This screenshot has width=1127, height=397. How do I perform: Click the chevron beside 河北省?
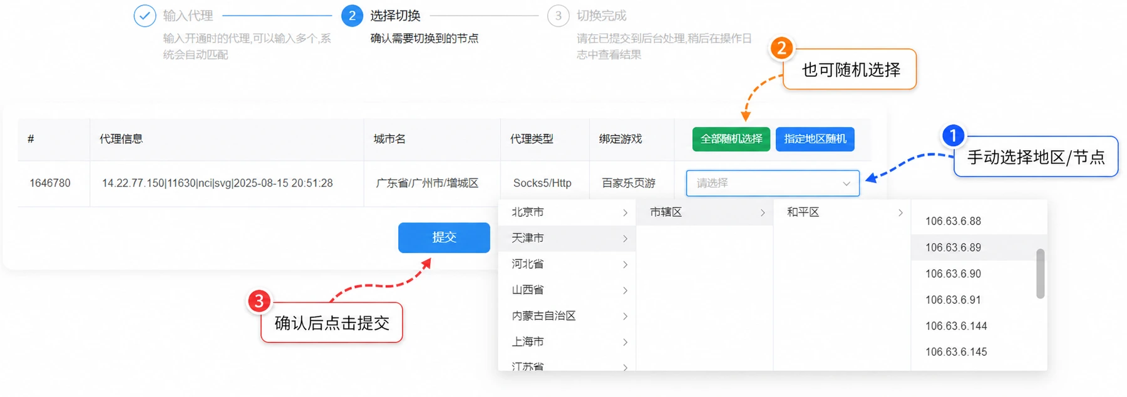(625, 265)
